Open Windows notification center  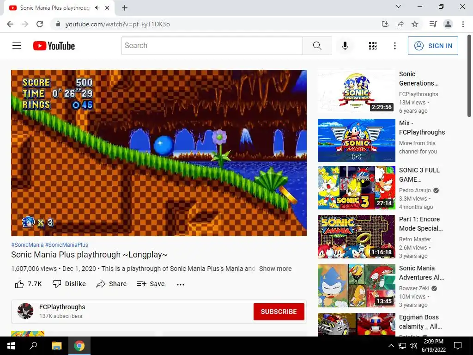click(458, 346)
